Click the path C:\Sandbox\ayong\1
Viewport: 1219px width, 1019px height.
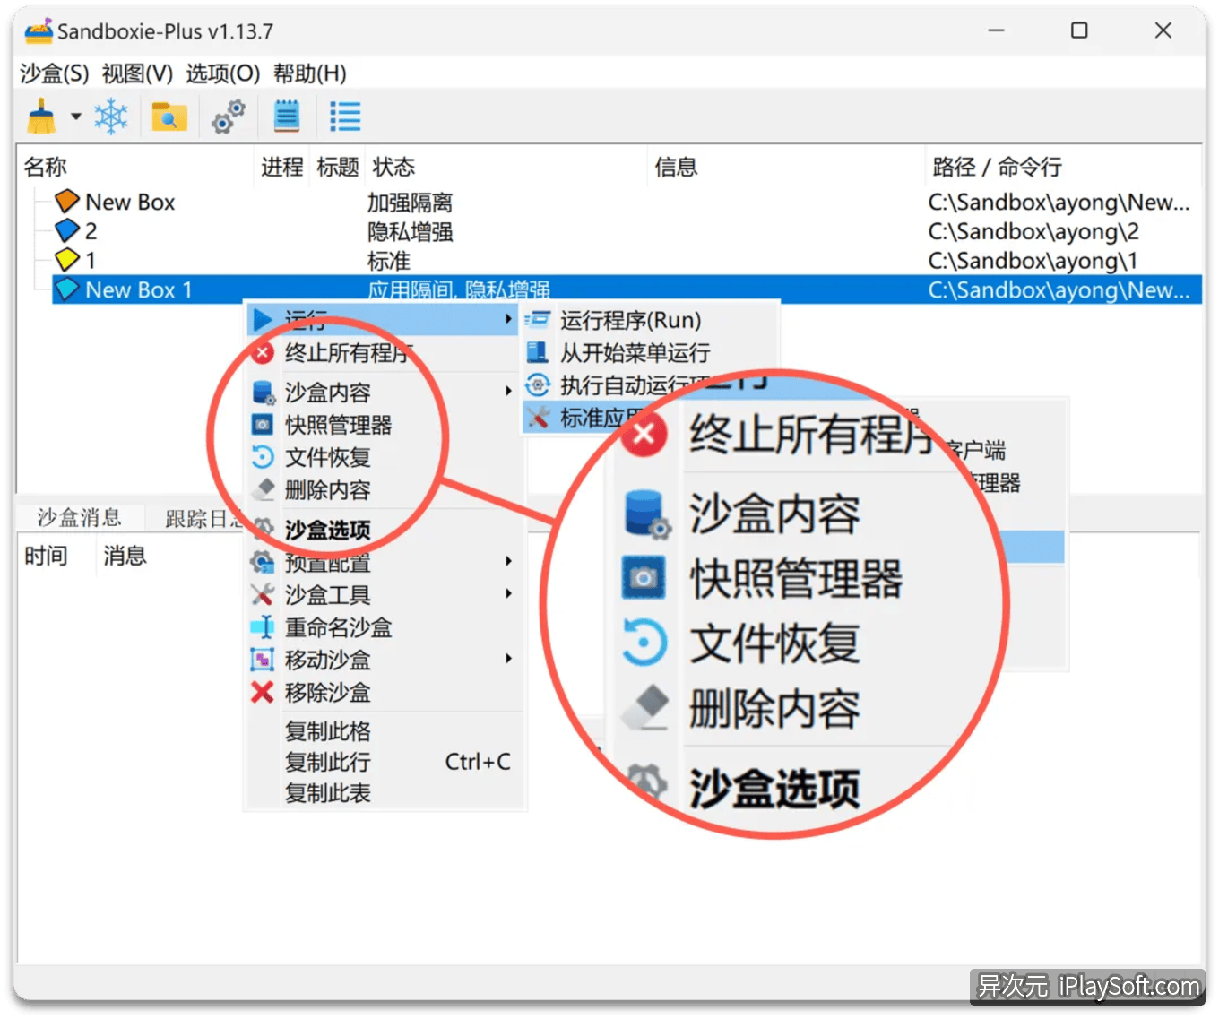pos(1033,261)
